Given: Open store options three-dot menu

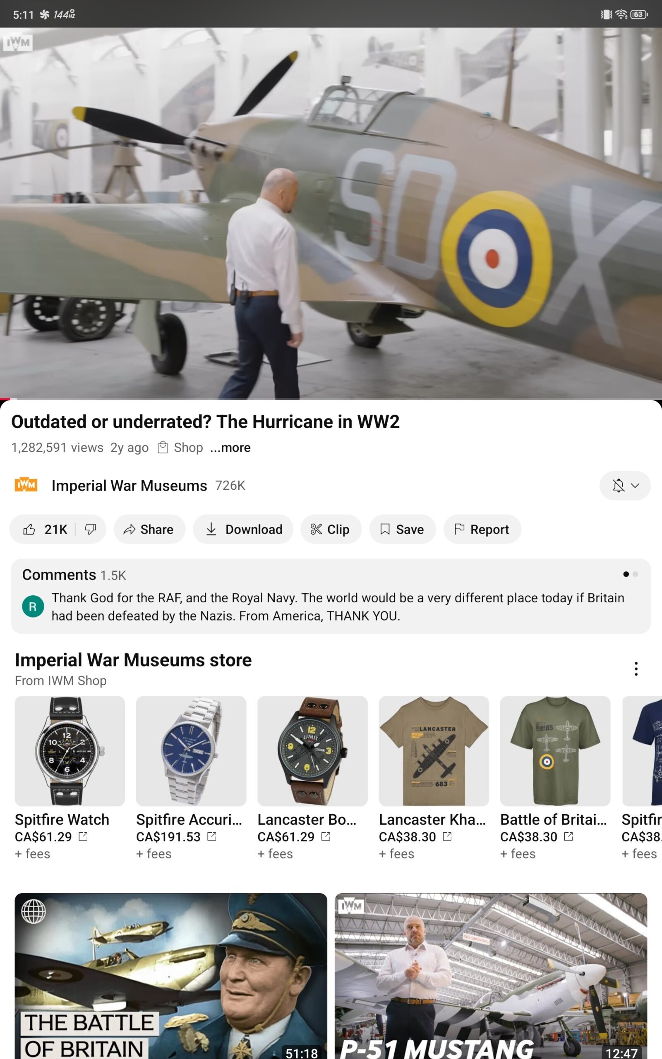Looking at the screenshot, I should point(636,668).
